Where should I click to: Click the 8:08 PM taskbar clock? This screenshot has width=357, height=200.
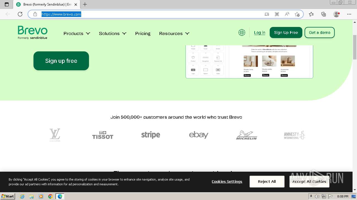[x=342, y=196]
